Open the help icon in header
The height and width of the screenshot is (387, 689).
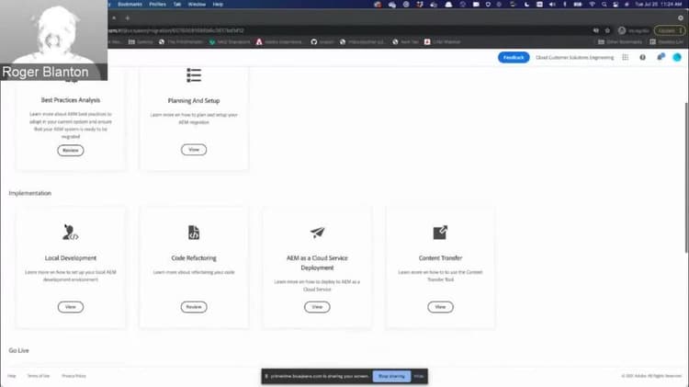642,57
